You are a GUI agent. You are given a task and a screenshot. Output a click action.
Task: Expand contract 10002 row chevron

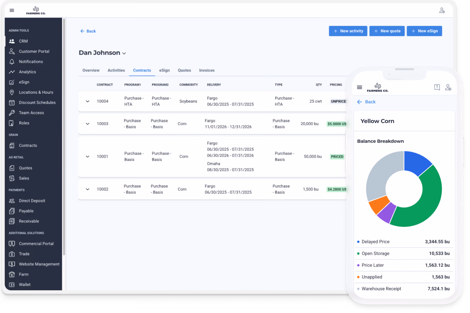(x=87, y=189)
